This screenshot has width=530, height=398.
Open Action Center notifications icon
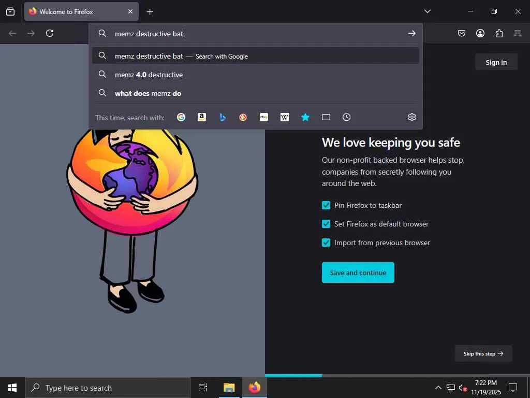(513, 388)
